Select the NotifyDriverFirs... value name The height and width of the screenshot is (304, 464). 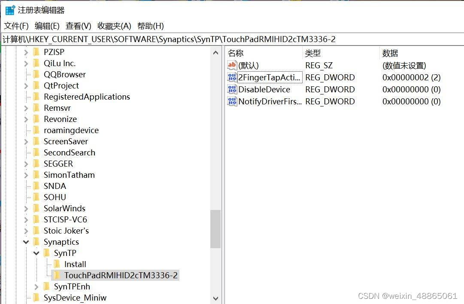(x=270, y=101)
